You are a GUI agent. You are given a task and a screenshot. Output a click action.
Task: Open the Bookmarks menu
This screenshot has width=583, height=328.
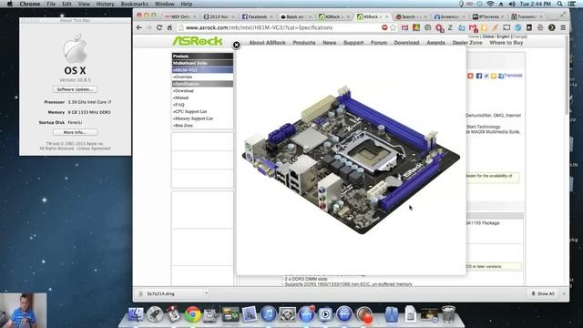(x=135, y=4)
